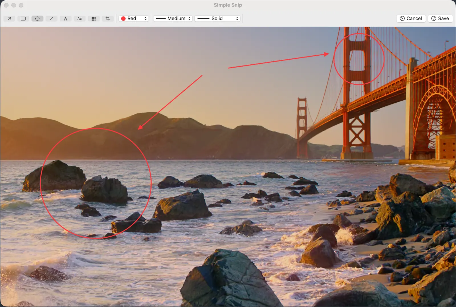Select the pixelate grid tool
This screenshot has width=456, height=307.
point(93,19)
